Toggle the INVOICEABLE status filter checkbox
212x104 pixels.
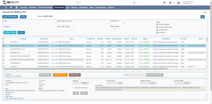pyautogui.click(x=157, y=30)
